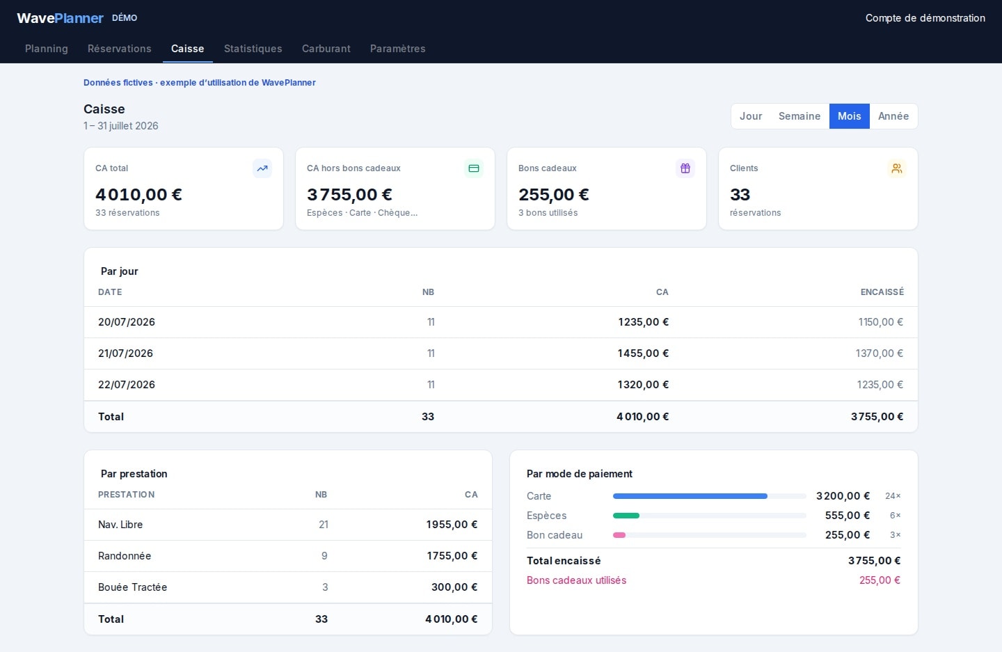The image size is (1002, 652).
Task: Click the 22/07/2026 date row
Action: 501,385
